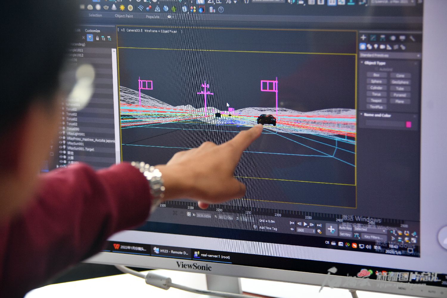Screen dimensions: 447x298
Task: Click the Teapot primitive button
Action: pos(376,100)
